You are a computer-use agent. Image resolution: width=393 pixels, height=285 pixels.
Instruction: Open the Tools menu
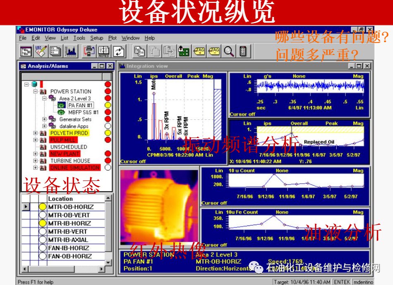click(x=79, y=38)
